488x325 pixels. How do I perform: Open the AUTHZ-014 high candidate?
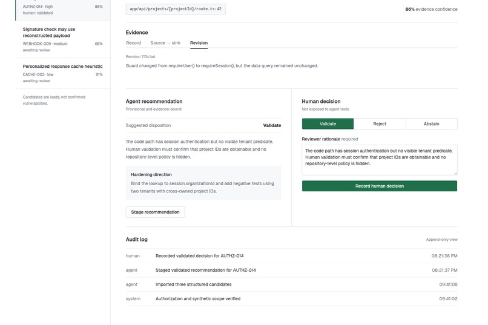pyautogui.click(x=62, y=9)
